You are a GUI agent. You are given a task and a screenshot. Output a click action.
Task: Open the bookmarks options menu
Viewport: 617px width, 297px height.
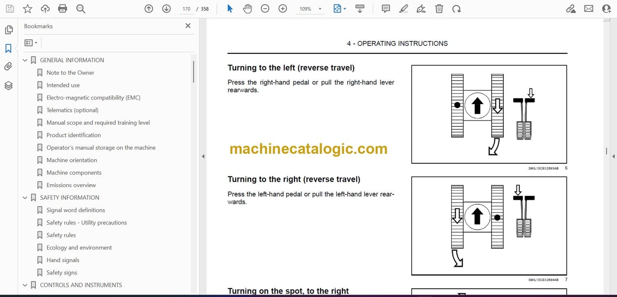tap(31, 43)
